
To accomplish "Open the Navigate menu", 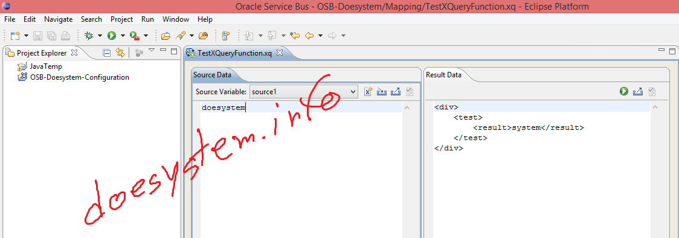I will point(59,19).
